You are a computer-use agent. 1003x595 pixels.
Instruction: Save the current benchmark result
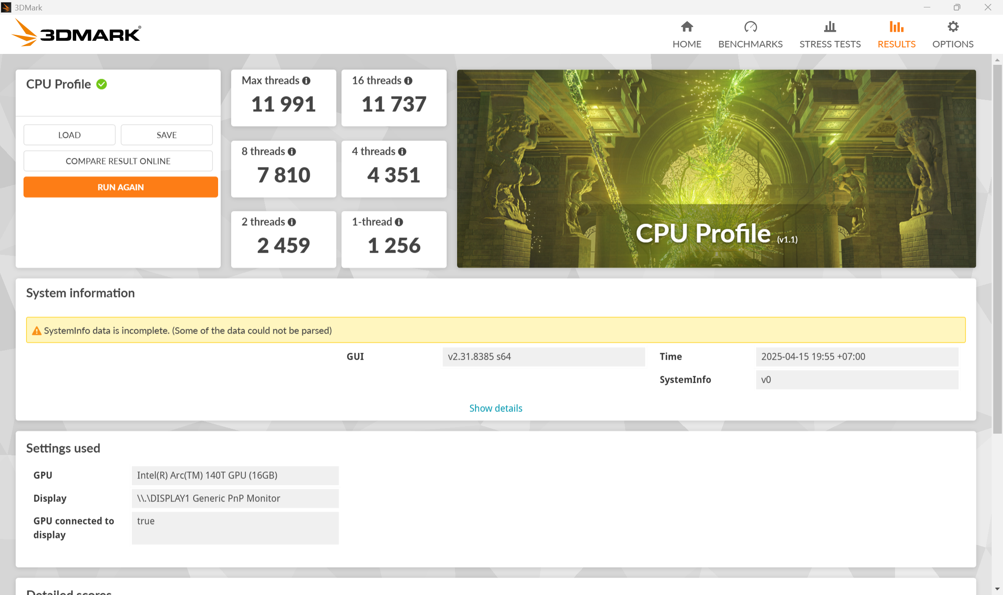pos(167,135)
